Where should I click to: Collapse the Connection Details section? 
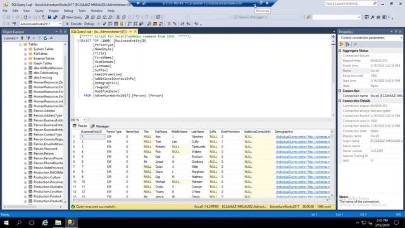point(340,101)
